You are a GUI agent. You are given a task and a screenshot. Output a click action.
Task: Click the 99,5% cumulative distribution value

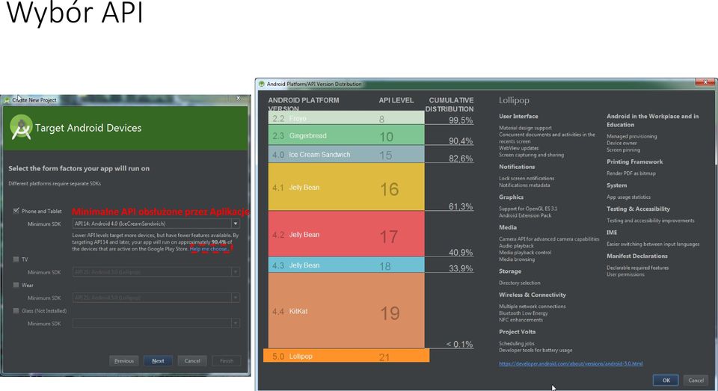click(x=461, y=120)
